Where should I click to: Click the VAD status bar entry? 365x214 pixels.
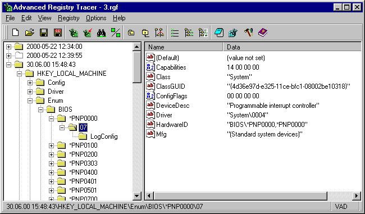point(341,207)
